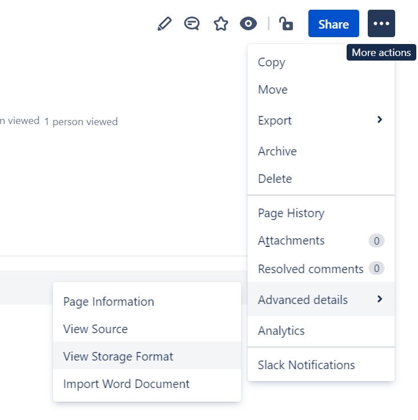Open page restrictions via the unlocked padlock icon
The width and height of the screenshot is (418, 420).
tap(286, 23)
